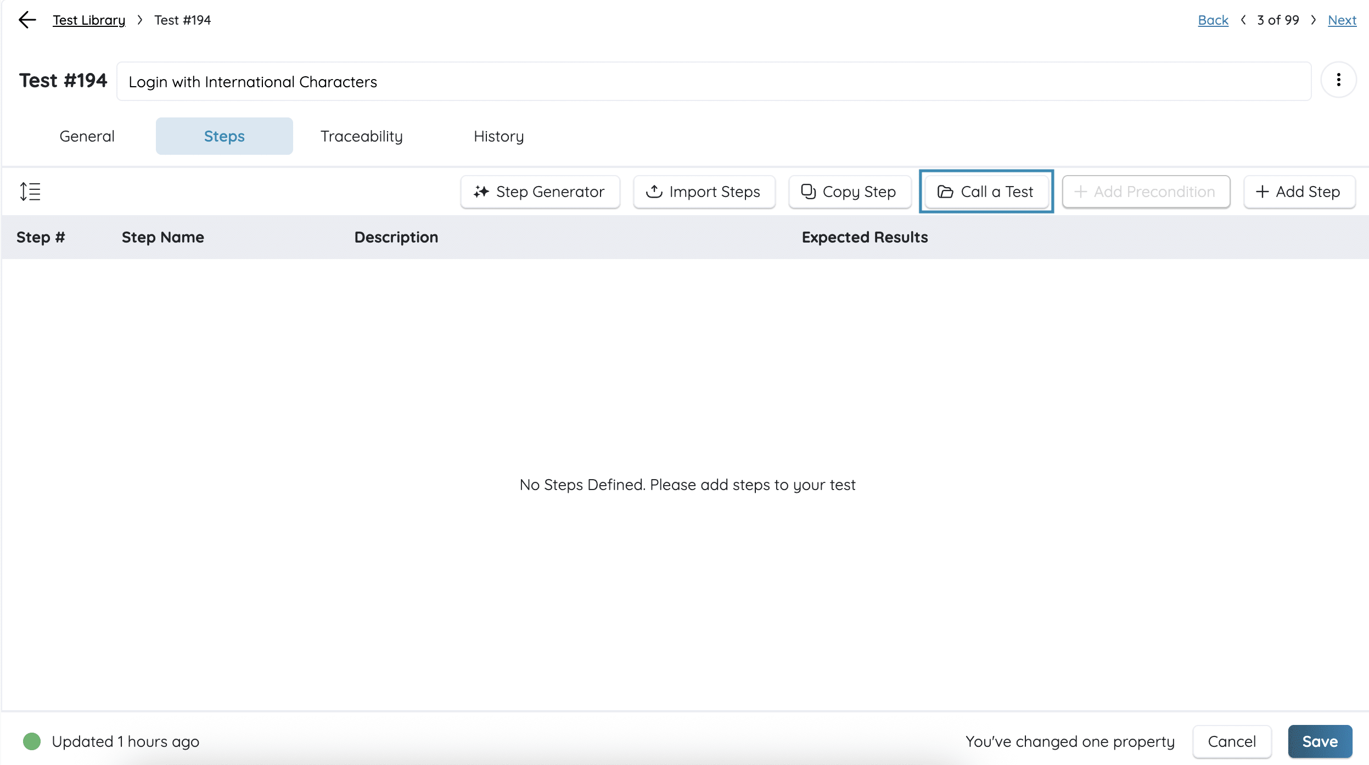The height and width of the screenshot is (765, 1369).
Task: Click breadcrumb chevron after Test Library
Action: (x=140, y=20)
